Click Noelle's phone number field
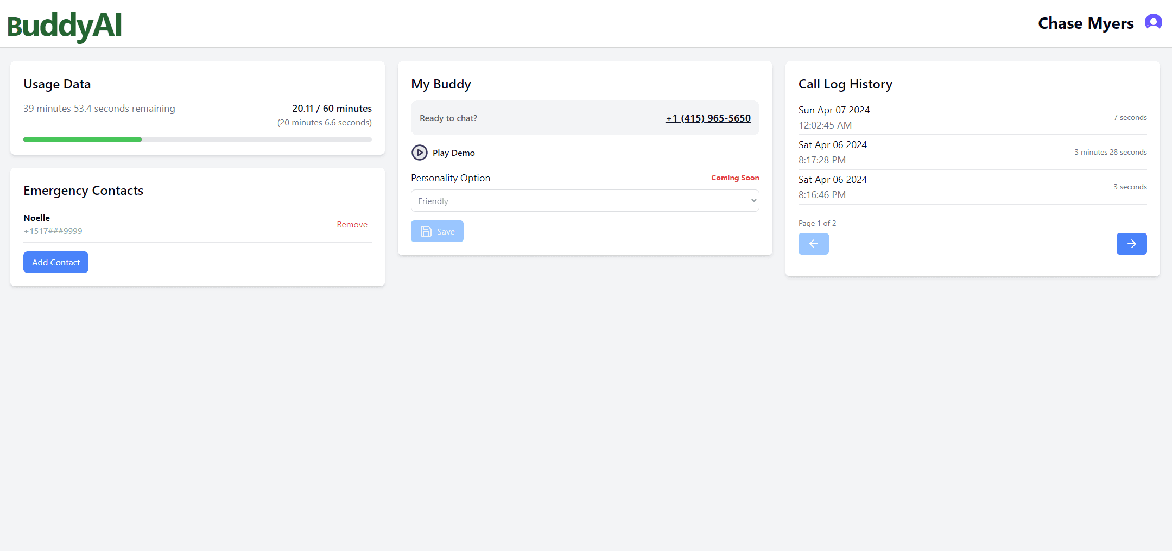Viewport: 1172px width, 551px height. [53, 231]
